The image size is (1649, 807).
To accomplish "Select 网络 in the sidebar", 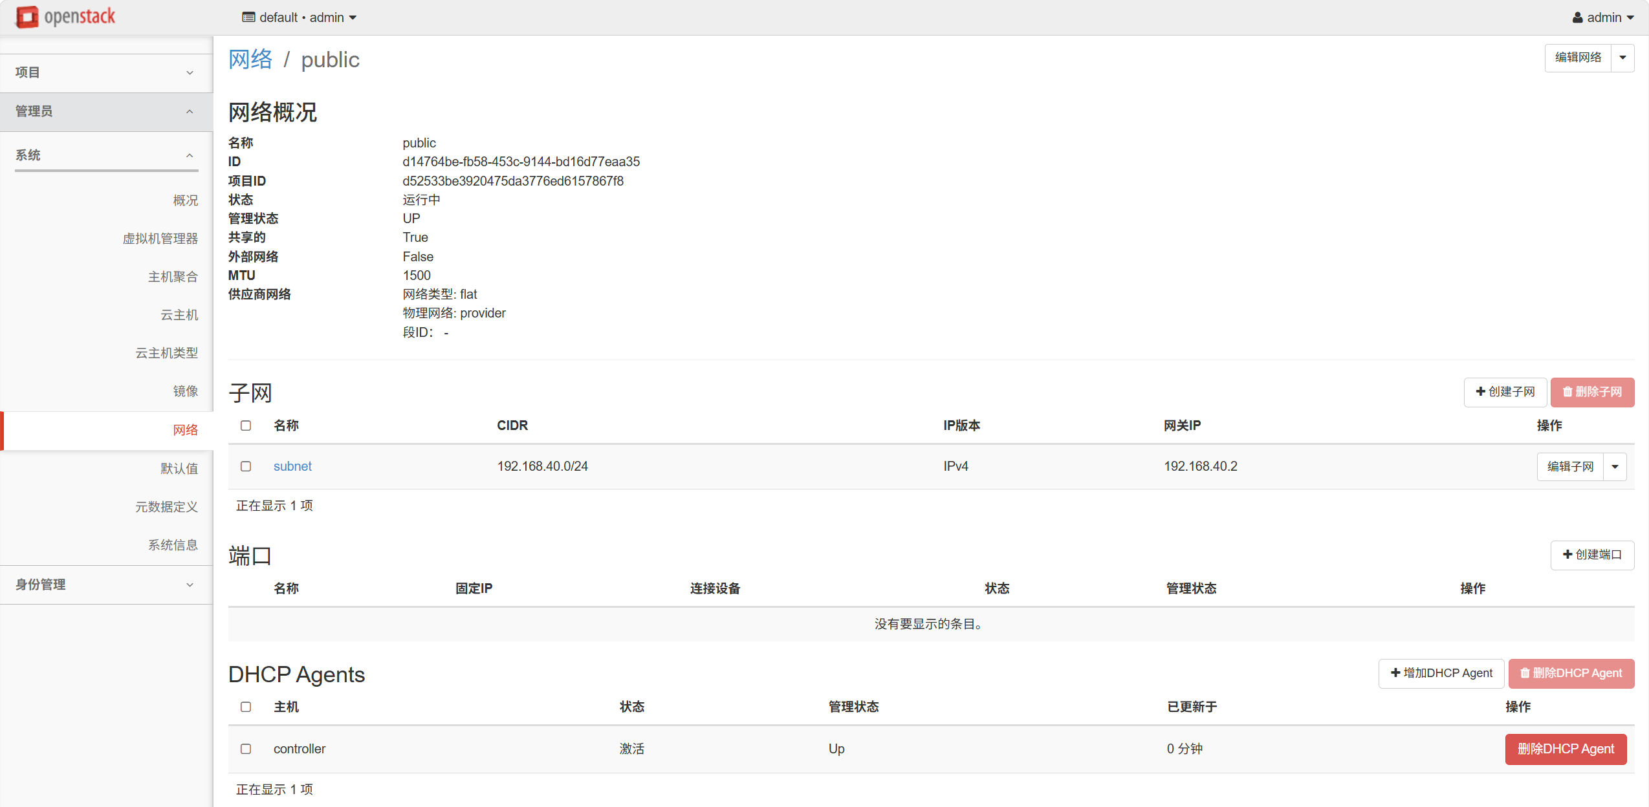I will (186, 430).
